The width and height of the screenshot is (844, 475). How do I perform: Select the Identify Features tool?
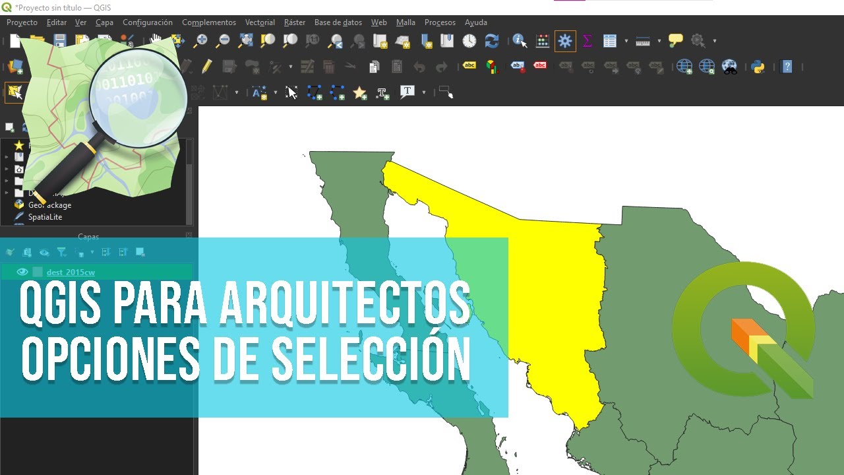pyautogui.click(x=520, y=41)
